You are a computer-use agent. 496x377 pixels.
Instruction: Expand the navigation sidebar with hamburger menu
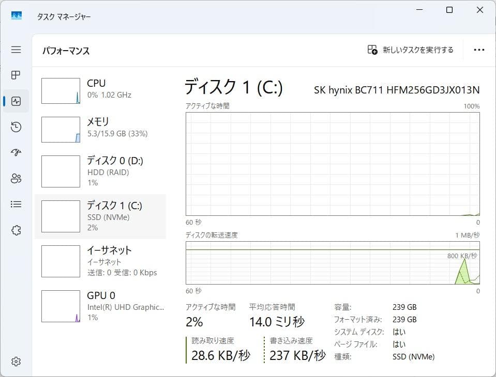(16, 50)
